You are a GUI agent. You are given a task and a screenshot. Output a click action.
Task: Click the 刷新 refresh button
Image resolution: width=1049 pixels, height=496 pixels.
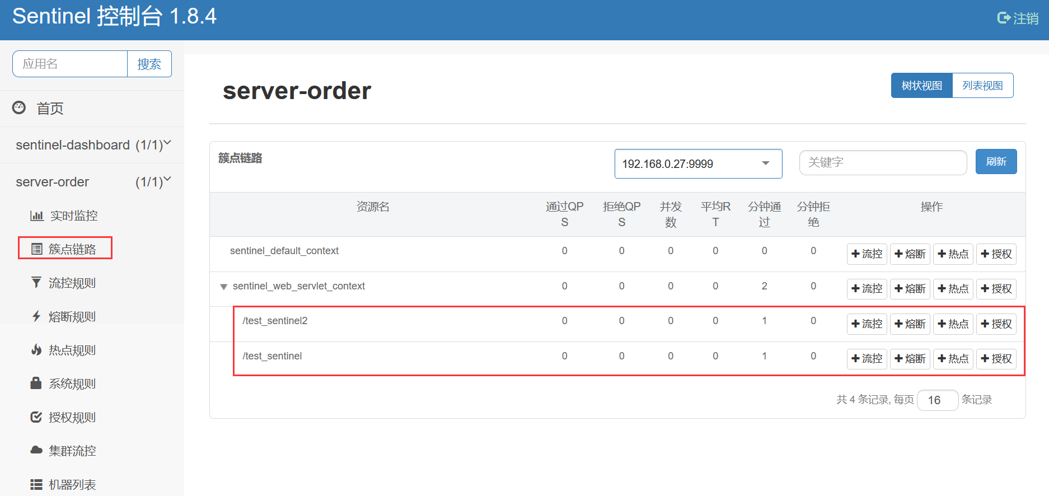(x=996, y=162)
